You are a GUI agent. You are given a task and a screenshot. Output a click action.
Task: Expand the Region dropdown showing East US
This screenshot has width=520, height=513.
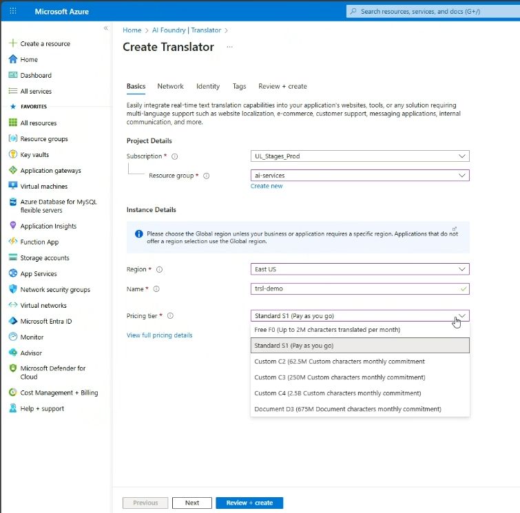360,269
